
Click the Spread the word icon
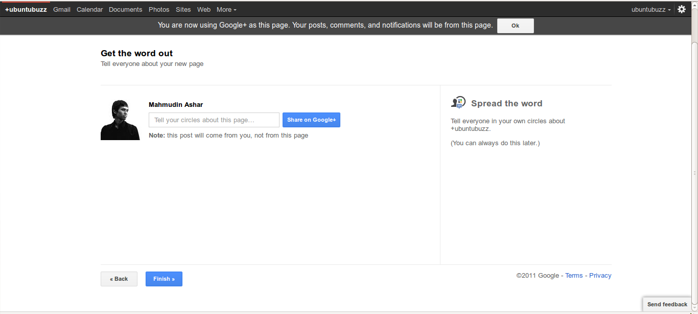[x=458, y=103]
